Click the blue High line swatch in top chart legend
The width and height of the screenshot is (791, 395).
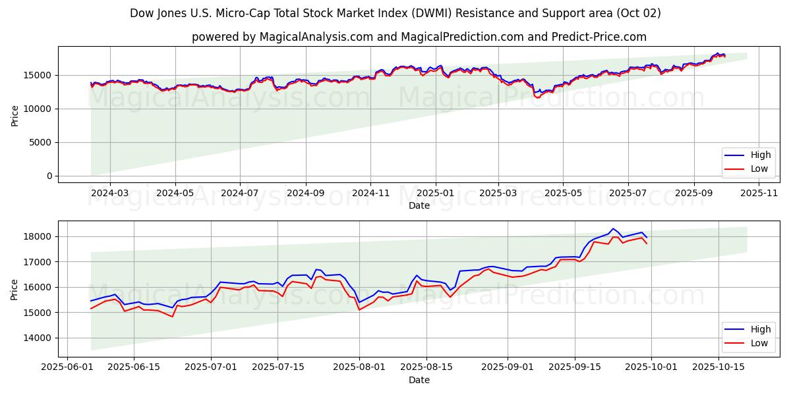pyautogui.click(x=734, y=155)
